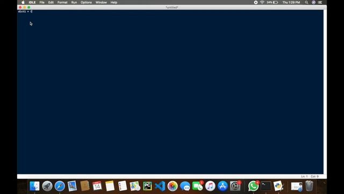Click the editor vertical scrollbar
This screenshot has width=344, height=194.
[x=325, y=92]
